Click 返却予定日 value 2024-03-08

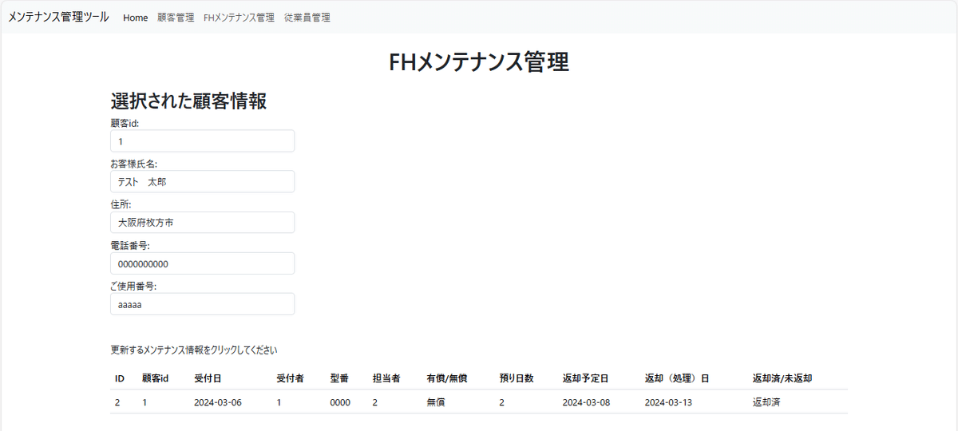tap(586, 402)
